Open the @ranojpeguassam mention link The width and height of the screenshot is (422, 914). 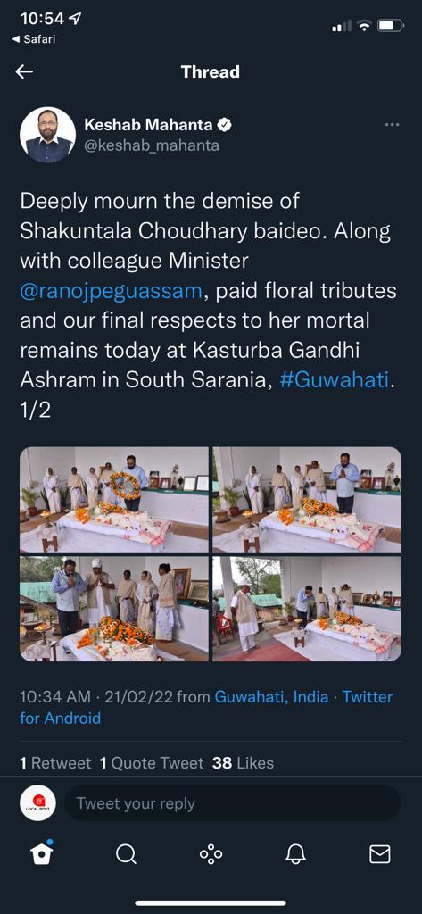111,291
